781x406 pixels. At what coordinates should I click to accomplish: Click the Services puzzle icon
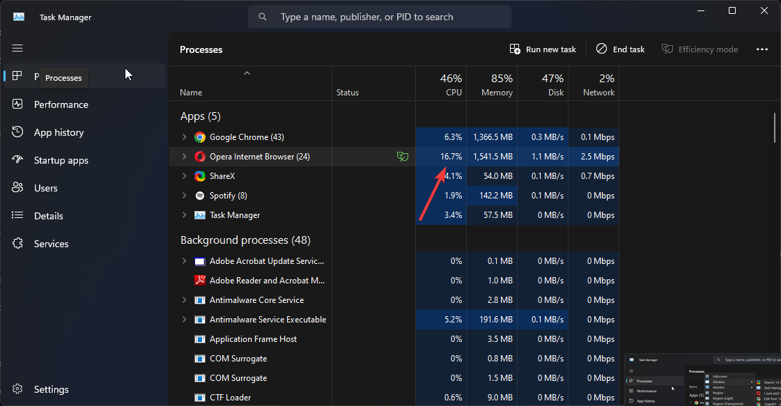pos(17,243)
